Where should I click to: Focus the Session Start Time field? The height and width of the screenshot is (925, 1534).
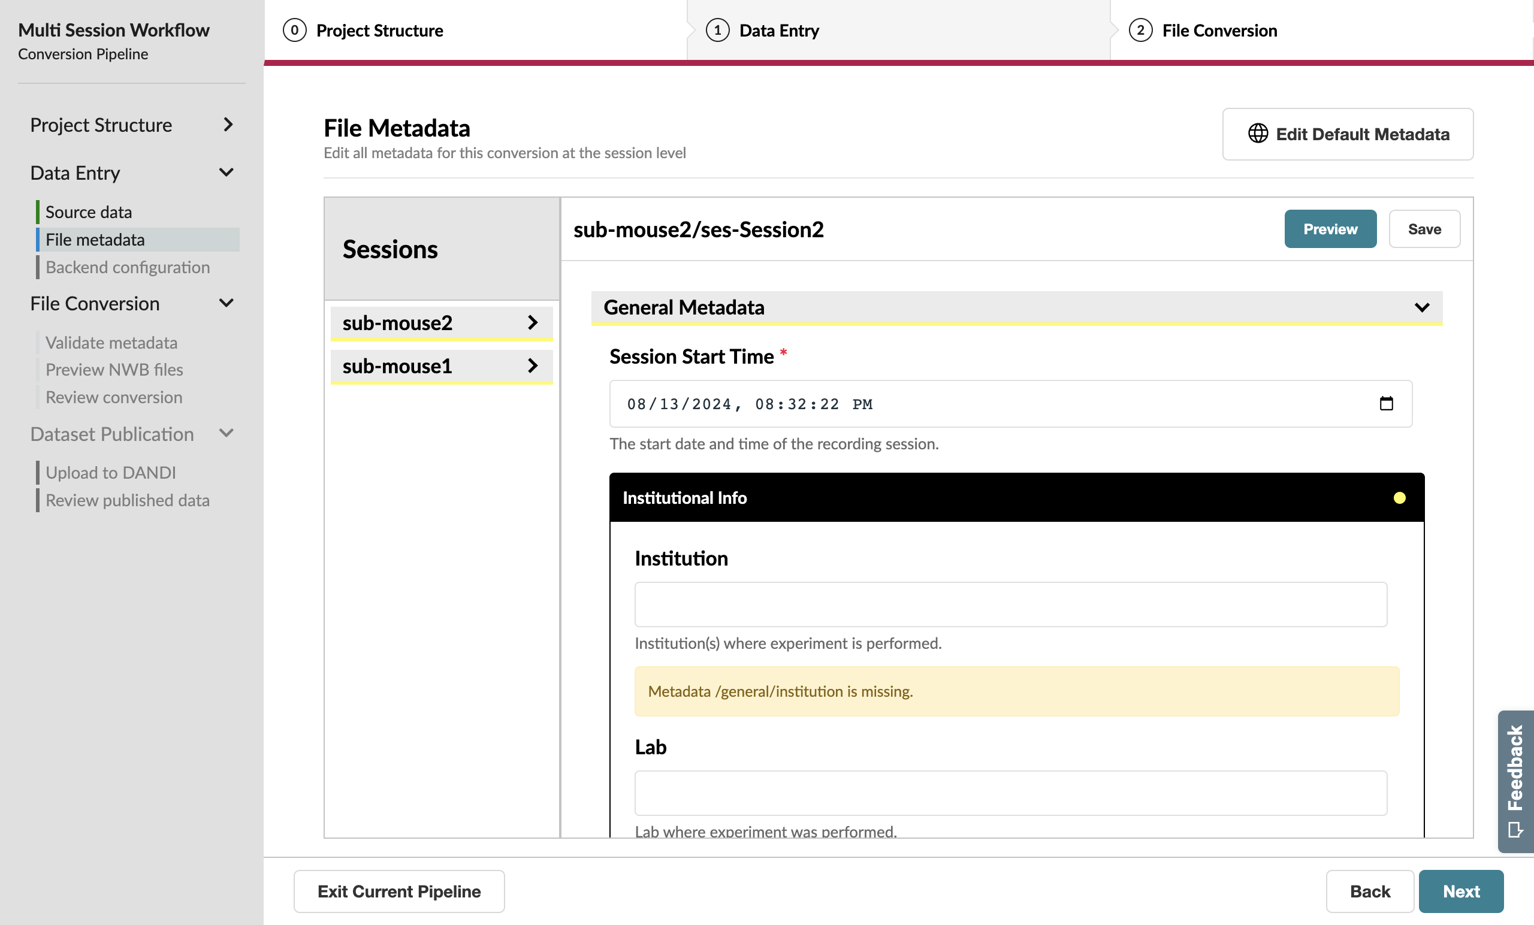(1010, 403)
